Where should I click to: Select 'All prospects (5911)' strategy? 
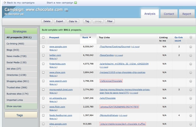click(x=21, y=37)
